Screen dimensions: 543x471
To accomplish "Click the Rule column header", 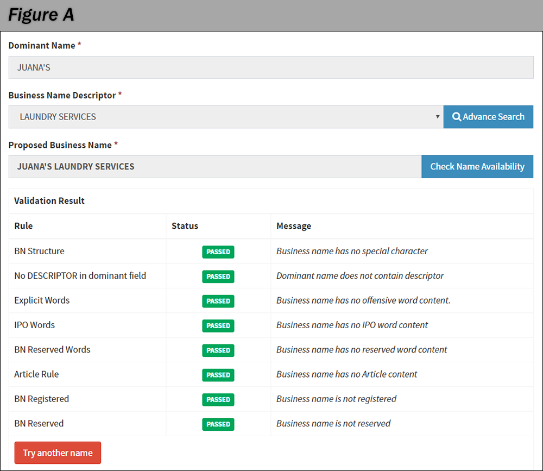I will click(x=23, y=226).
